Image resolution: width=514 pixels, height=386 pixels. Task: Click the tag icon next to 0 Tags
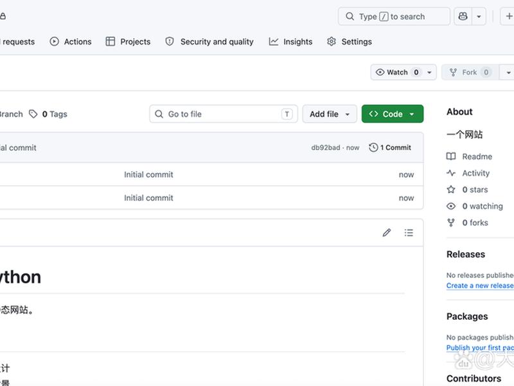coord(33,114)
